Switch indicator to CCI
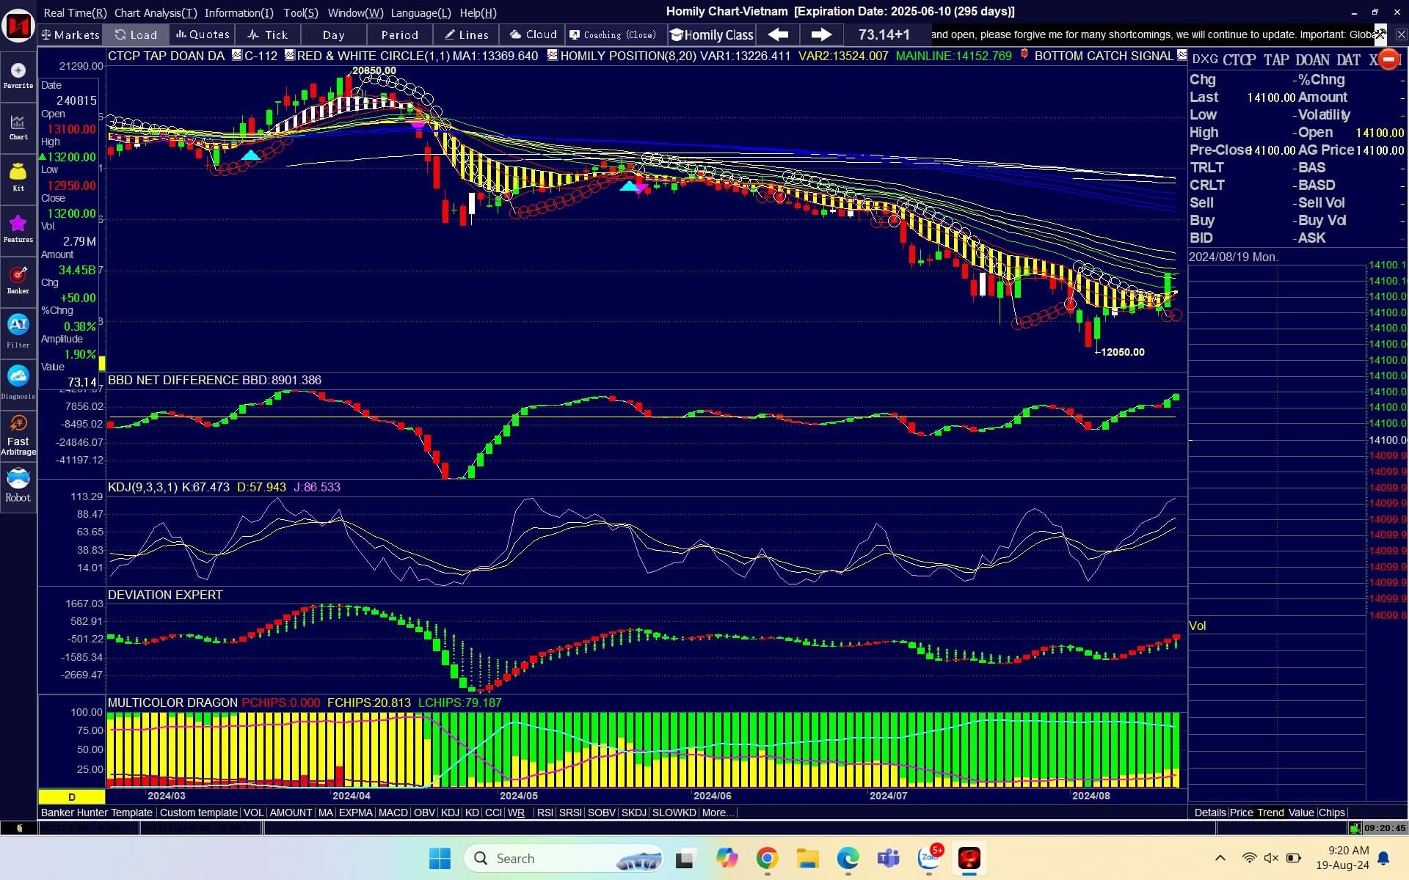 coord(493,813)
